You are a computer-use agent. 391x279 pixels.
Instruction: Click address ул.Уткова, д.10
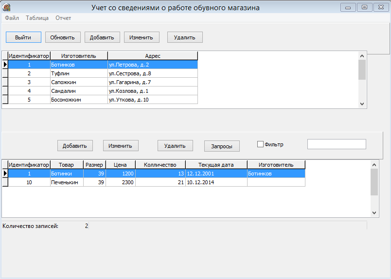[153, 100]
